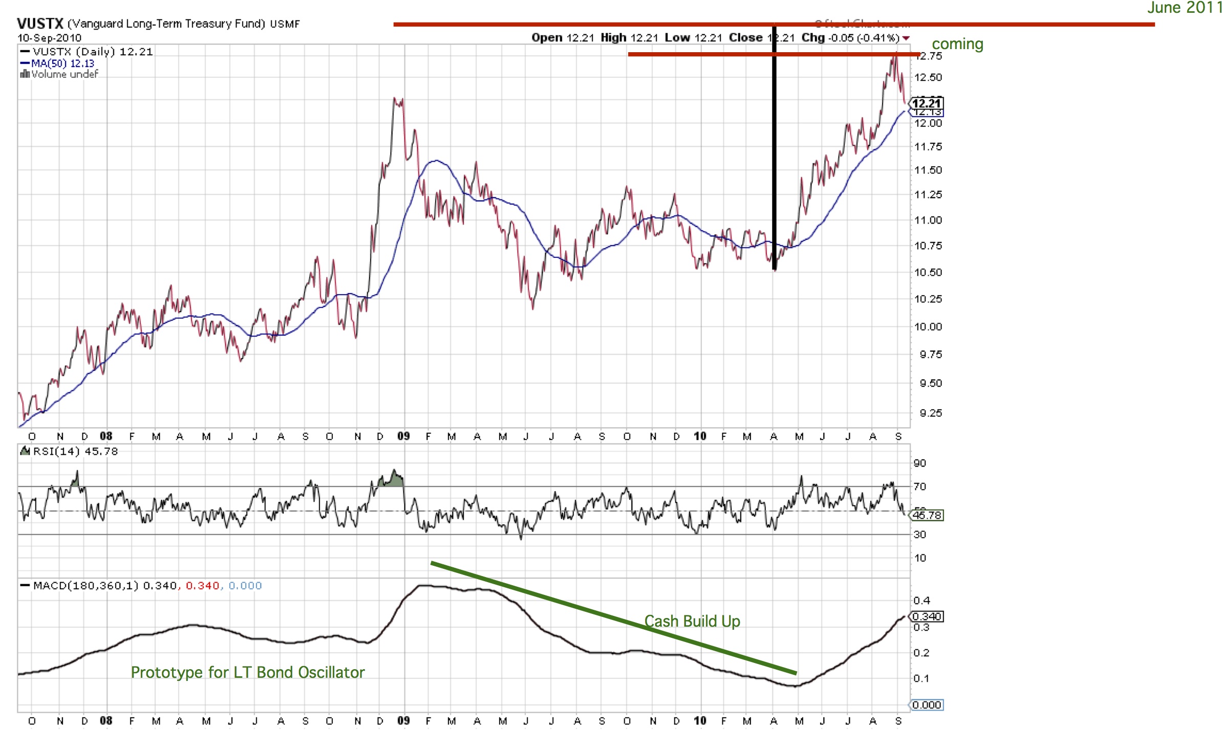This screenshot has height=730, width=1222.
Task: Click the black VUSTX Daily legend line marker
Action: (25, 52)
